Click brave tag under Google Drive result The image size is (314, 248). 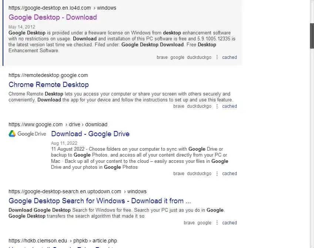click(178, 174)
